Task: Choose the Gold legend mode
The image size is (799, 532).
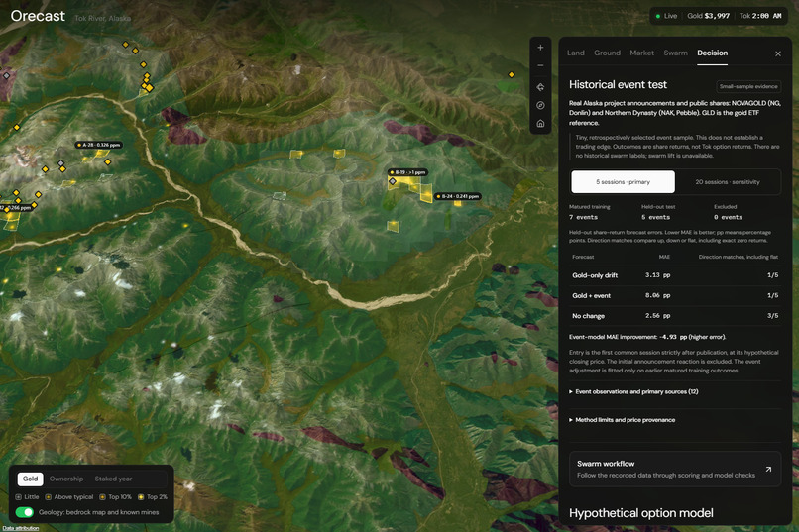Action: click(x=30, y=479)
